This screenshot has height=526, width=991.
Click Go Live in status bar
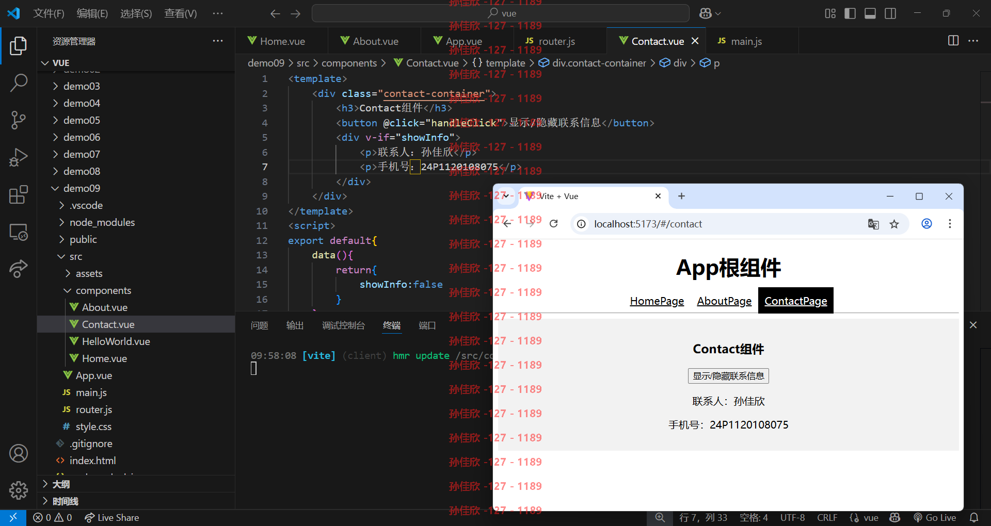coord(935,517)
